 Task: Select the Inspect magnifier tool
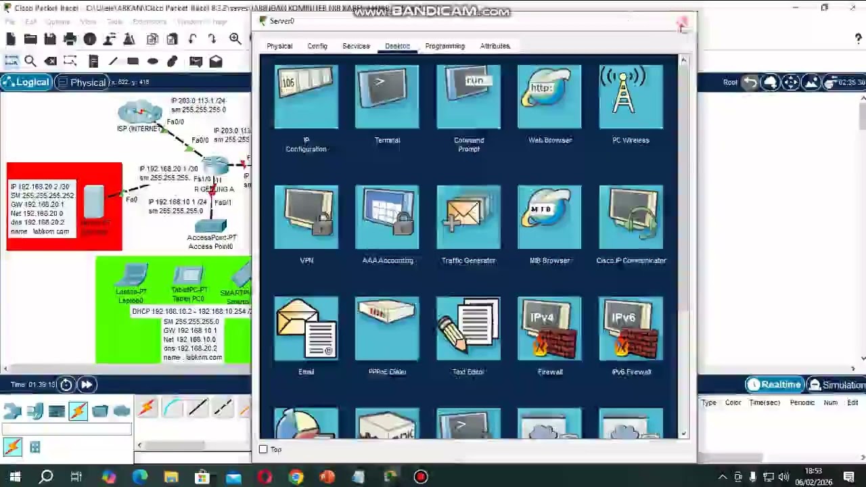tap(30, 62)
